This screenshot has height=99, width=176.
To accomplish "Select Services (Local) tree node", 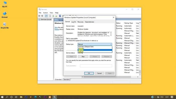I will point(45,20).
